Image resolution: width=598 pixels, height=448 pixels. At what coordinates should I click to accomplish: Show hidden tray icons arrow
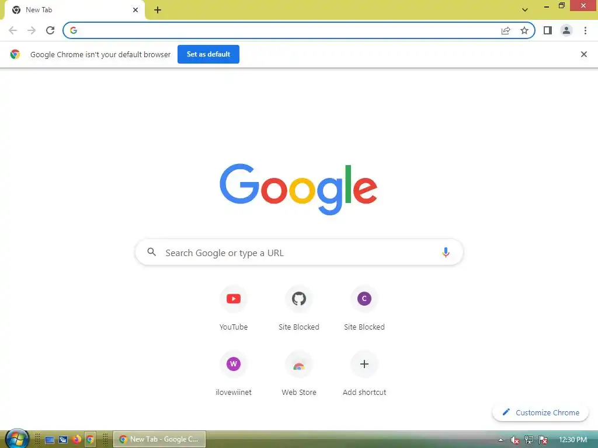click(x=500, y=440)
